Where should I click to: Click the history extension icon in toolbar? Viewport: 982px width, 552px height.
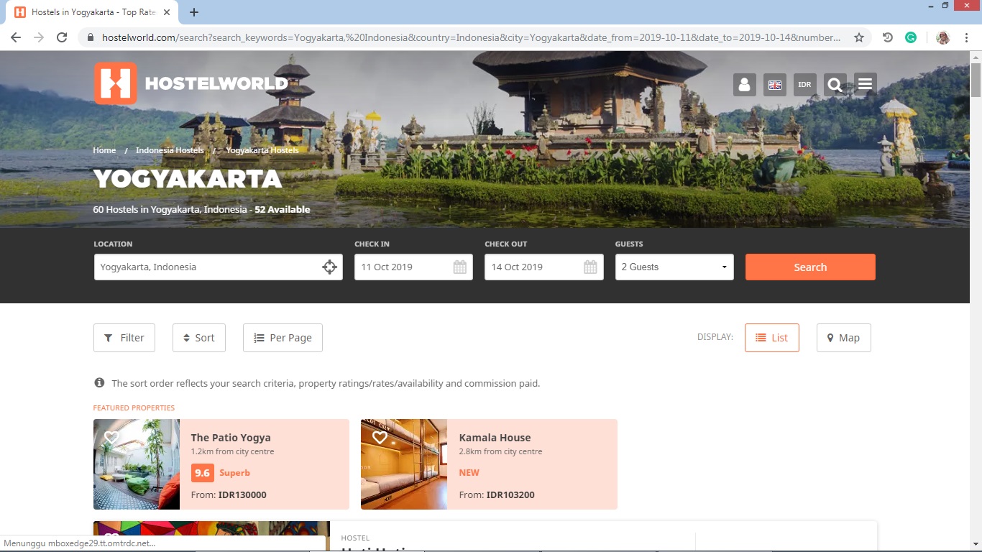[x=888, y=37]
